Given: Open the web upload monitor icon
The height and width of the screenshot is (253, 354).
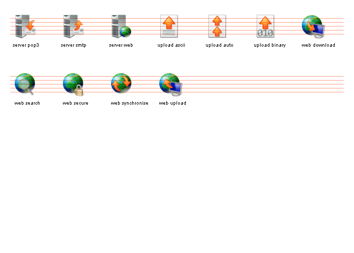Looking at the screenshot, I should (x=171, y=84).
